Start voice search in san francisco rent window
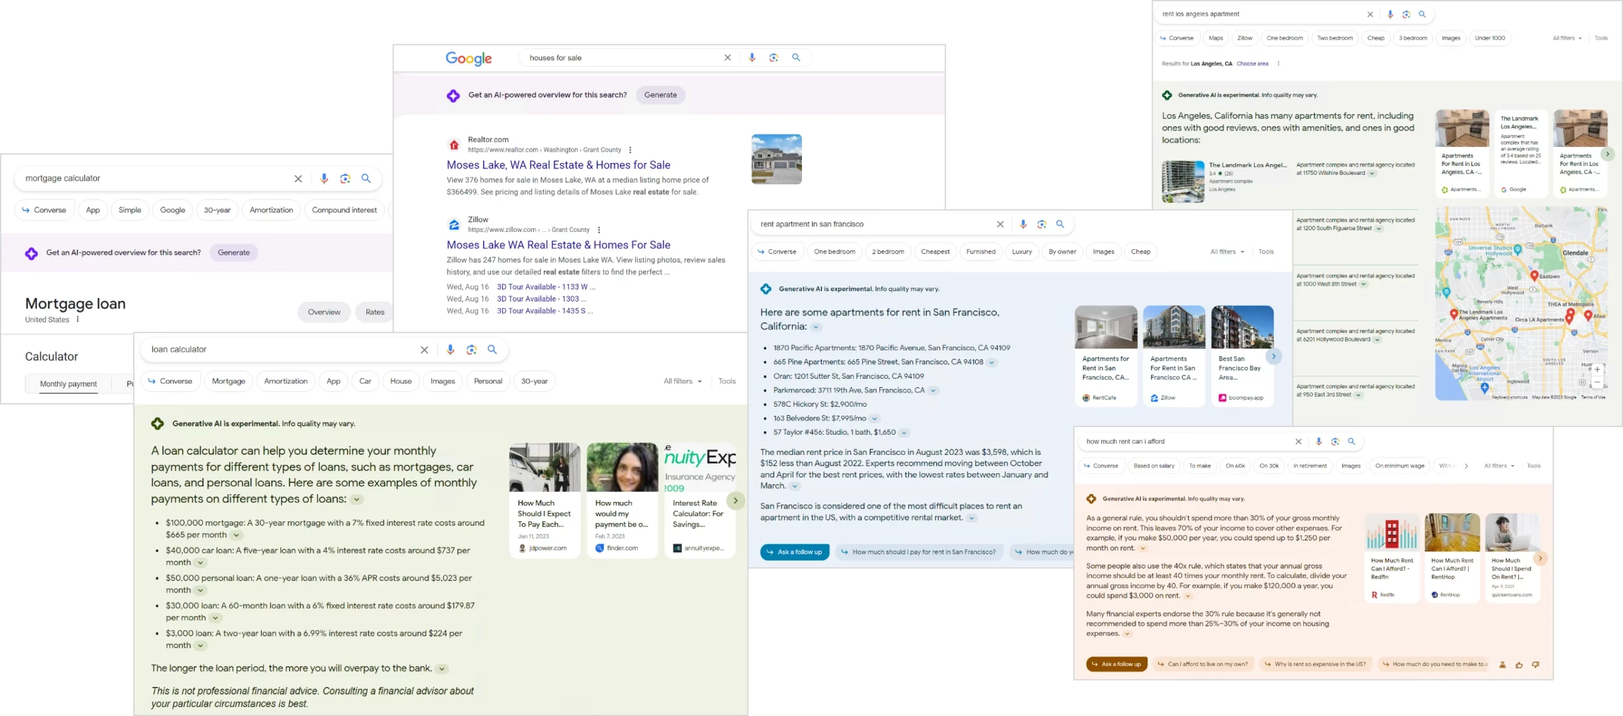1623x716 pixels. [x=1023, y=224]
